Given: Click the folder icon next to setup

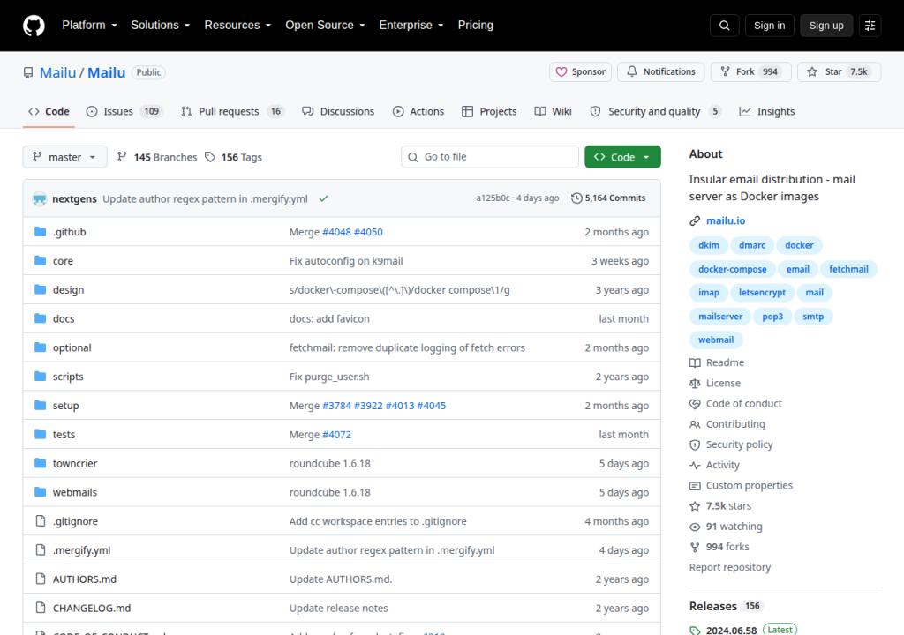Looking at the screenshot, I should (x=40, y=405).
